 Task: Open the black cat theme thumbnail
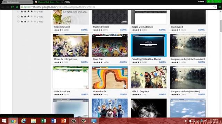coord(149,108)
